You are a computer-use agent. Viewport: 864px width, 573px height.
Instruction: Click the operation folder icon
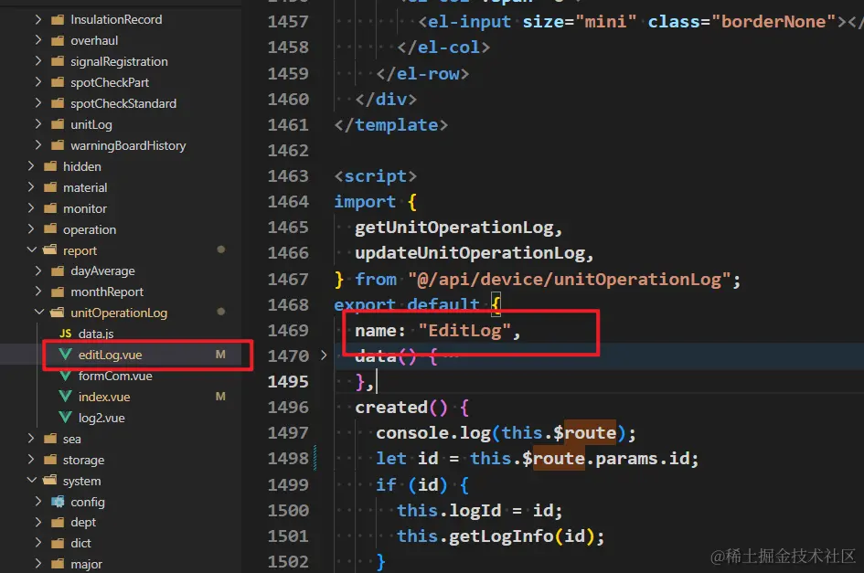click(50, 229)
